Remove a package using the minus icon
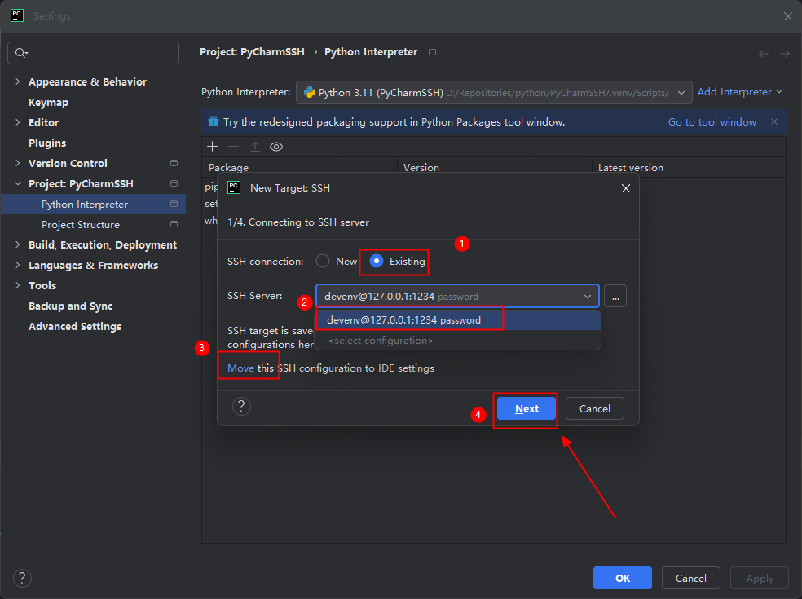 tap(233, 146)
